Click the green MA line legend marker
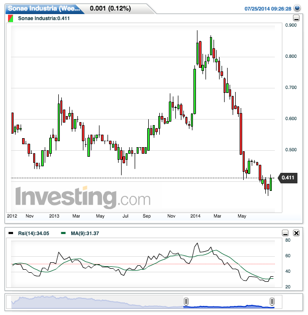The image size is (308, 315). point(63,233)
